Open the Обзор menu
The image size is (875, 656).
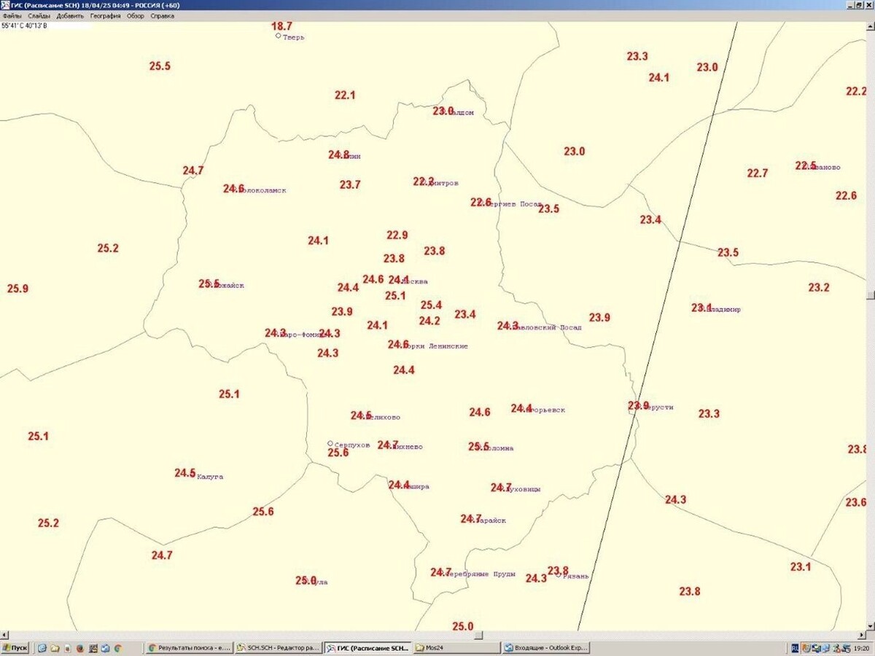136,15
